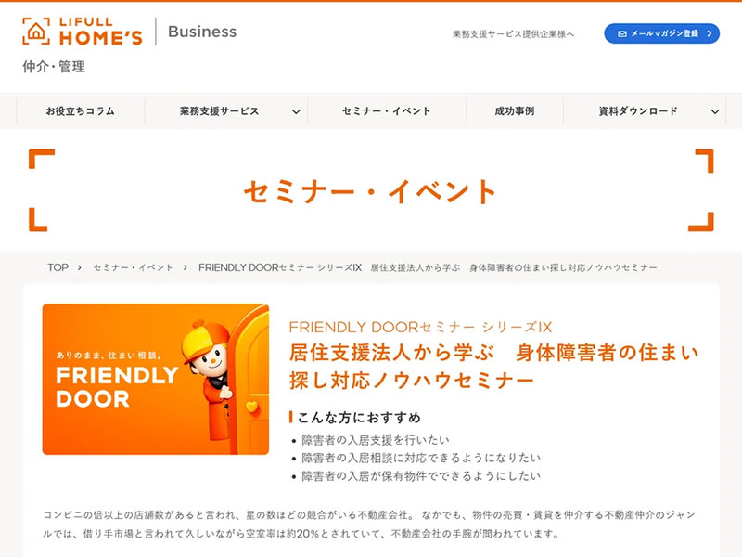Image resolution: width=742 pixels, height=557 pixels.
Task: Go to the 成功事例 navigation item
Action: tap(515, 111)
